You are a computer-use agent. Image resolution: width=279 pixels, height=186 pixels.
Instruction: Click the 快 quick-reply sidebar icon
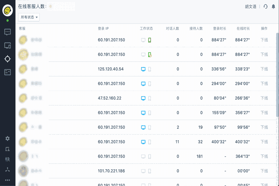(x=7, y=159)
